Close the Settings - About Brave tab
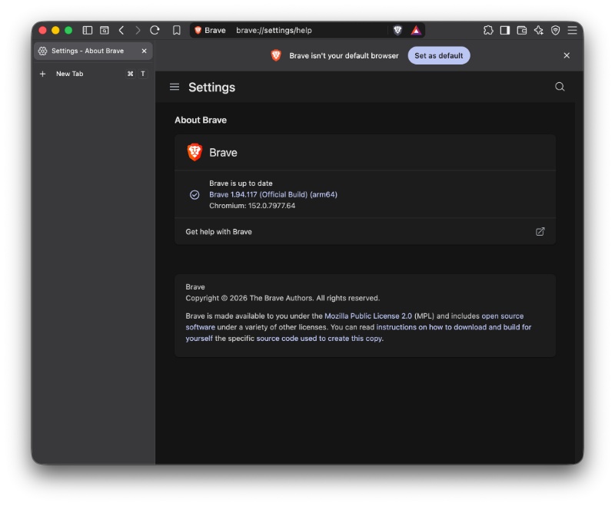 (145, 51)
